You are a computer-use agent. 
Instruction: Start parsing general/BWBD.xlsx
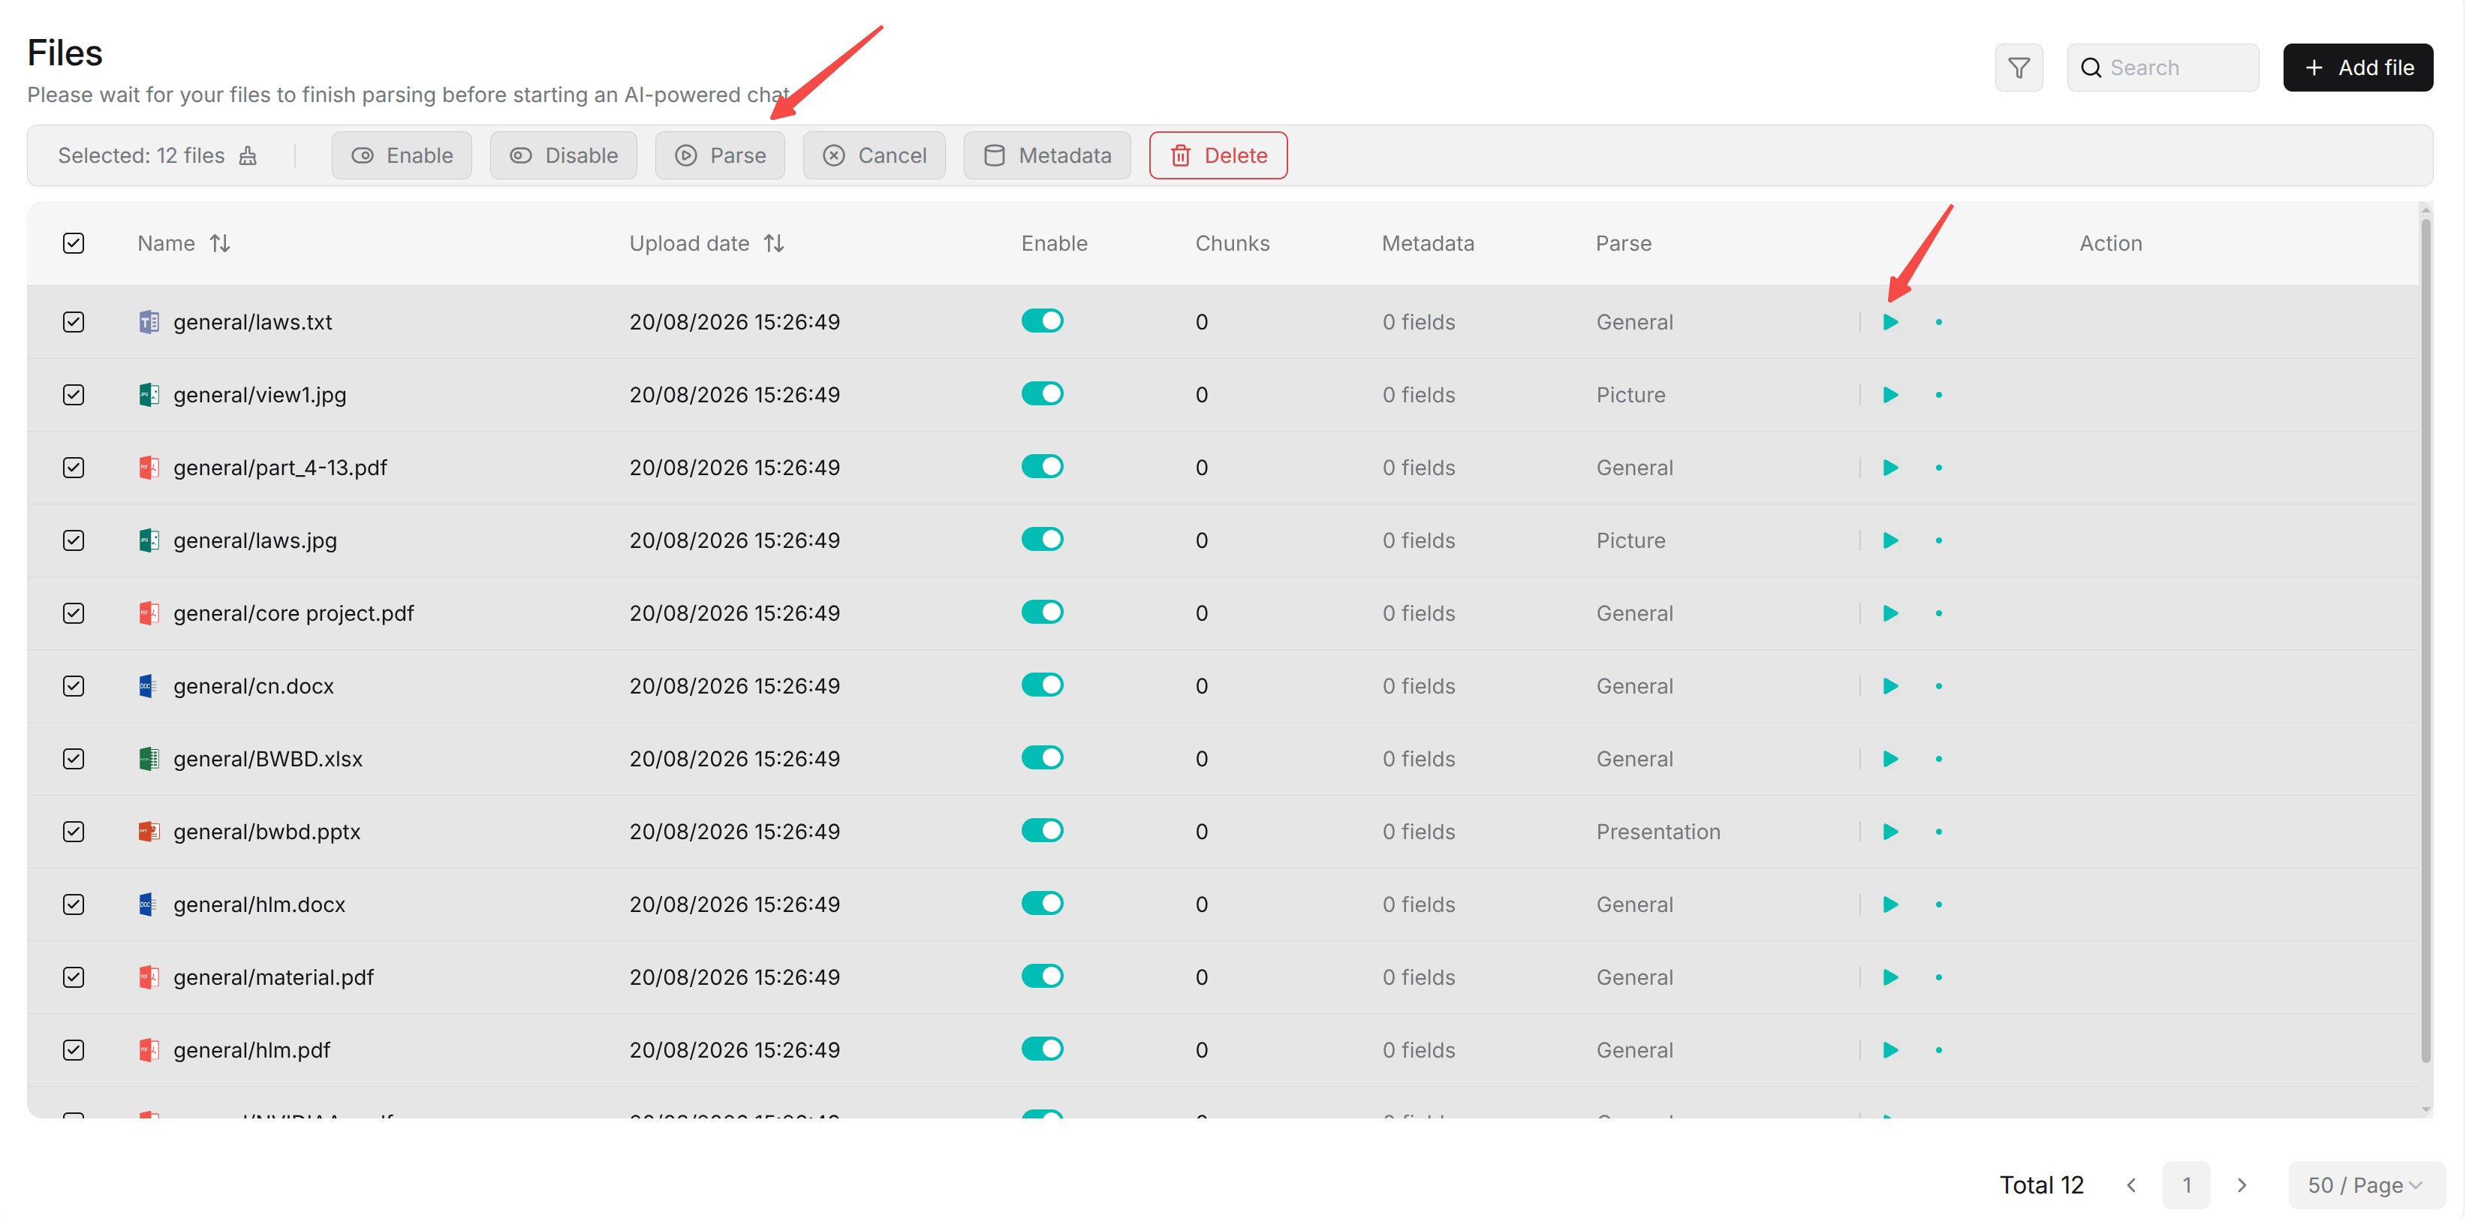[x=1889, y=759]
